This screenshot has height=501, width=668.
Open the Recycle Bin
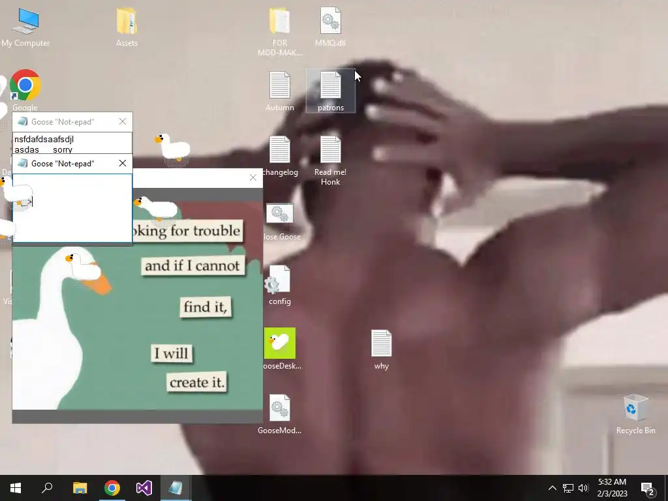coord(635,414)
